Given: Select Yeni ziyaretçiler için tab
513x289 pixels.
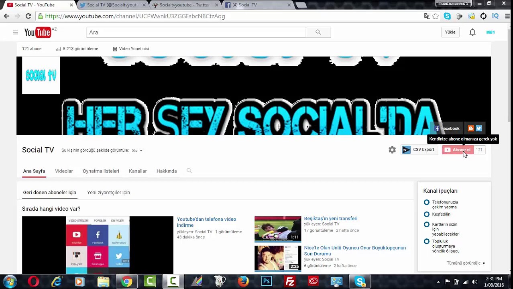Looking at the screenshot, I should tap(108, 193).
